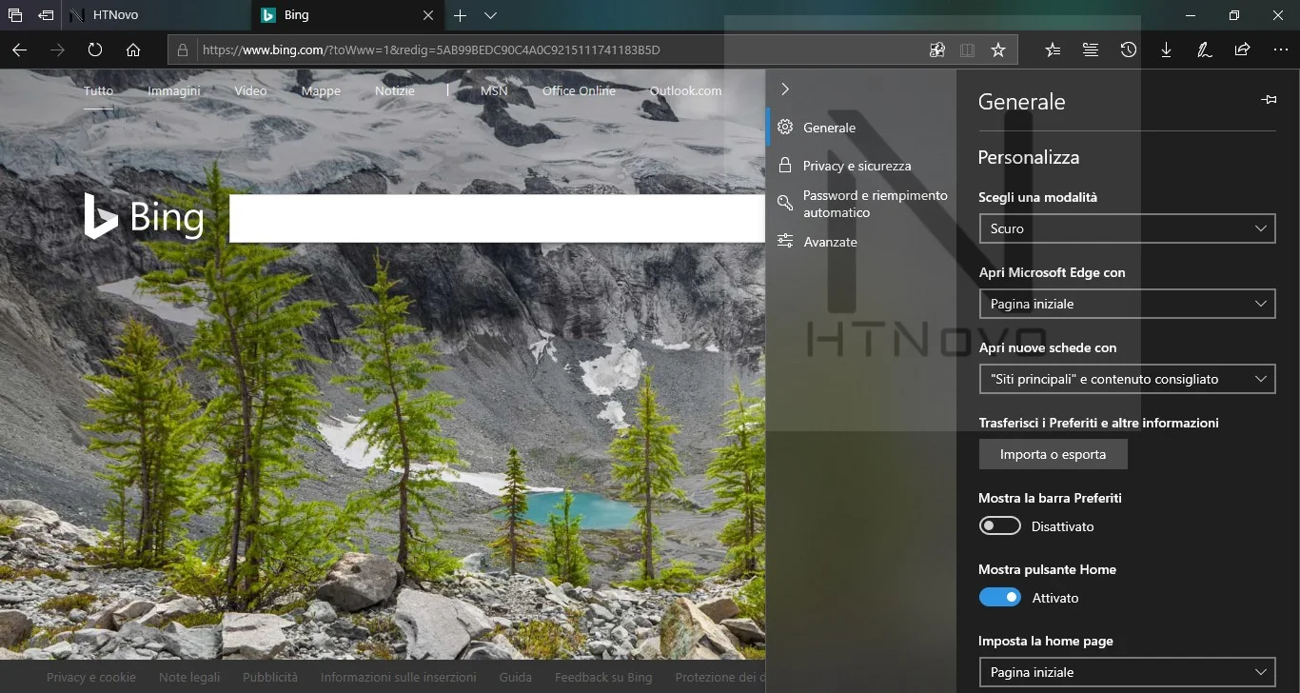Expand Apri nuove schede con dropdown
1300x693 pixels.
coord(1127,379)
